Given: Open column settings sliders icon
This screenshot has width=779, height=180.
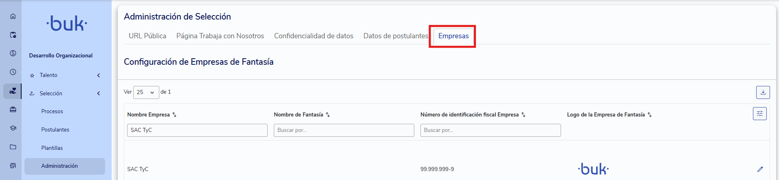Looking at the screenshot, I should point(759,114).
